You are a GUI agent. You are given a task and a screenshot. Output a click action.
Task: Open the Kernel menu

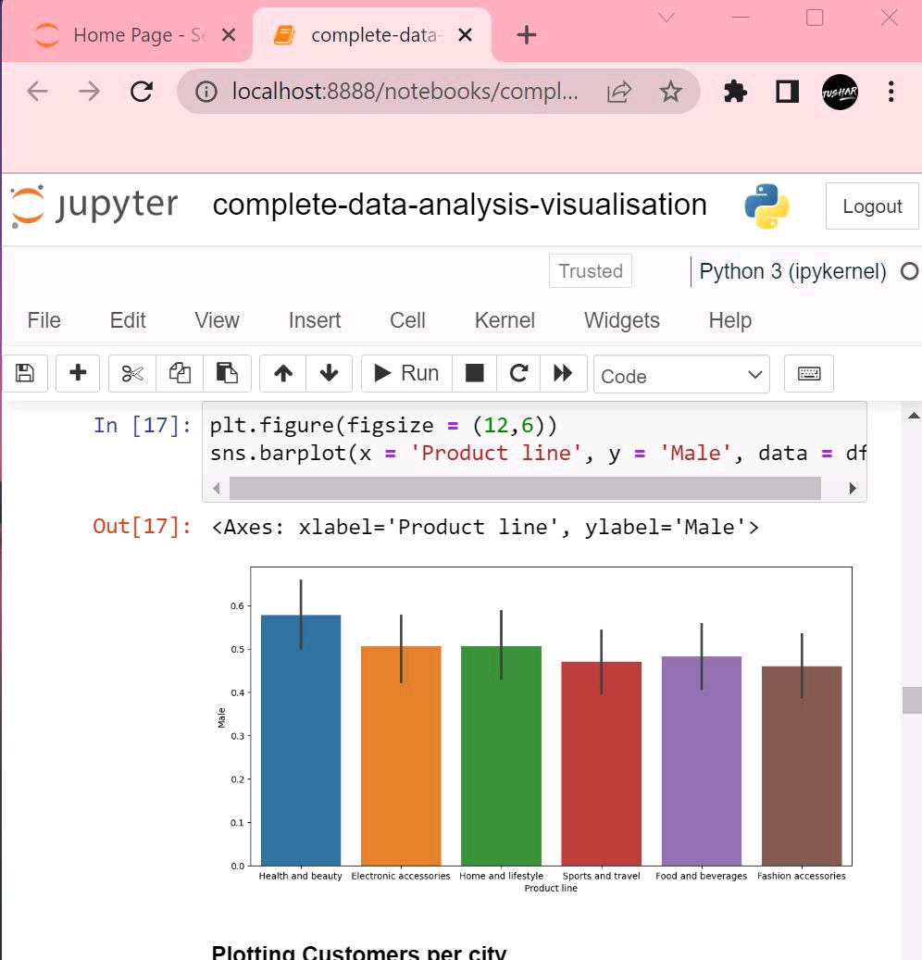(505, 320)
